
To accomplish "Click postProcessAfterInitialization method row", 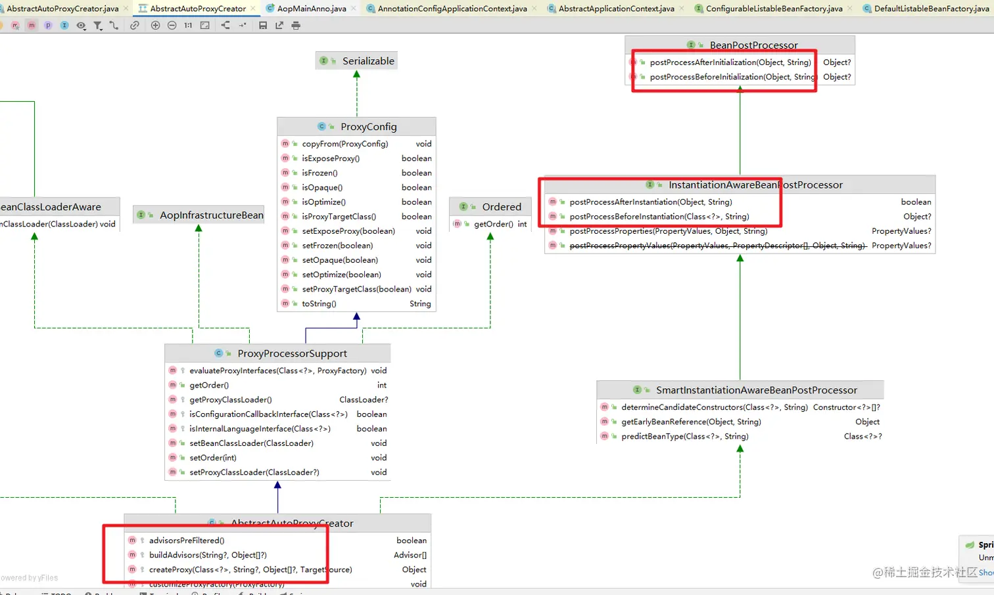I will click(x=740, y=62).
